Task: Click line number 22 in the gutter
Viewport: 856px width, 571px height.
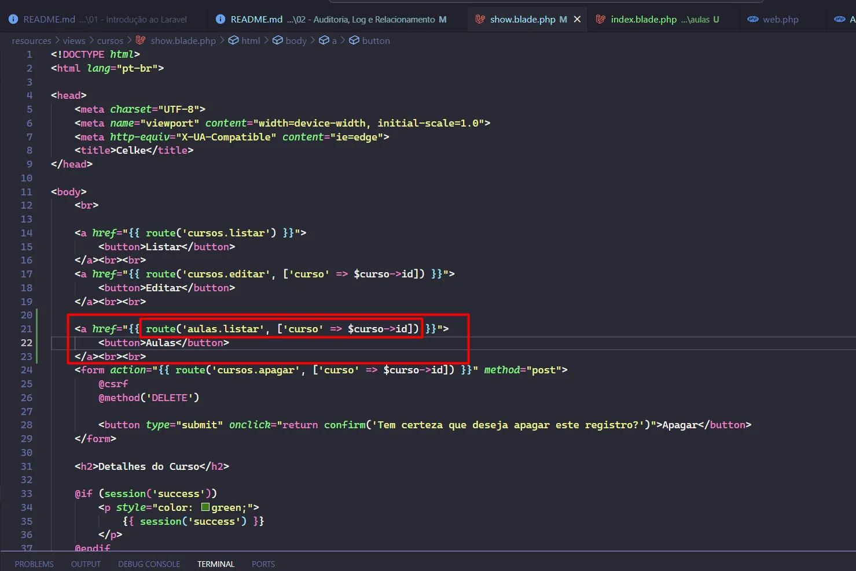Action: click(27, 343)
